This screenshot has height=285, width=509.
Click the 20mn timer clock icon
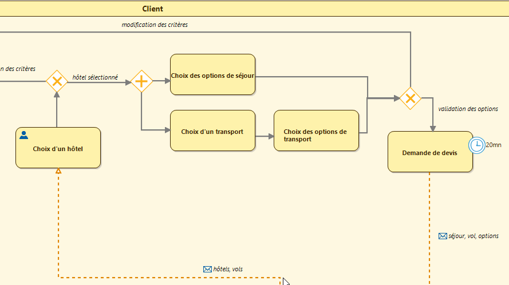[476, 145]
